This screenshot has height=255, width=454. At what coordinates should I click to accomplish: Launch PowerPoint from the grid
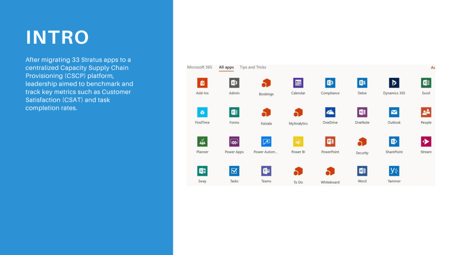point(330,142)
